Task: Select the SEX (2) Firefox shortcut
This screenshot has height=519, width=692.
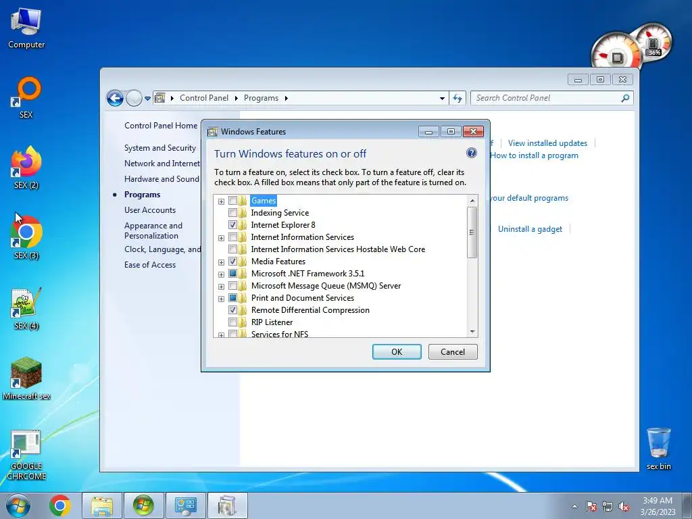Action: coord(26,168)
